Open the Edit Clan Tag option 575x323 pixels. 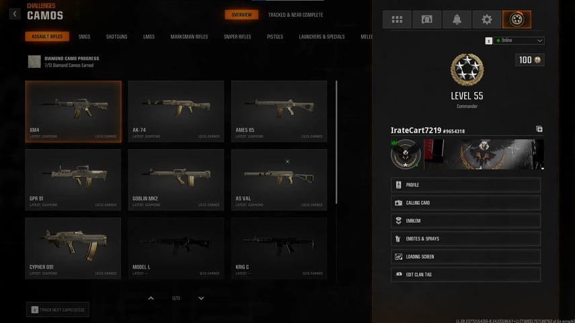pyautogui.click(x=466, y=274)
